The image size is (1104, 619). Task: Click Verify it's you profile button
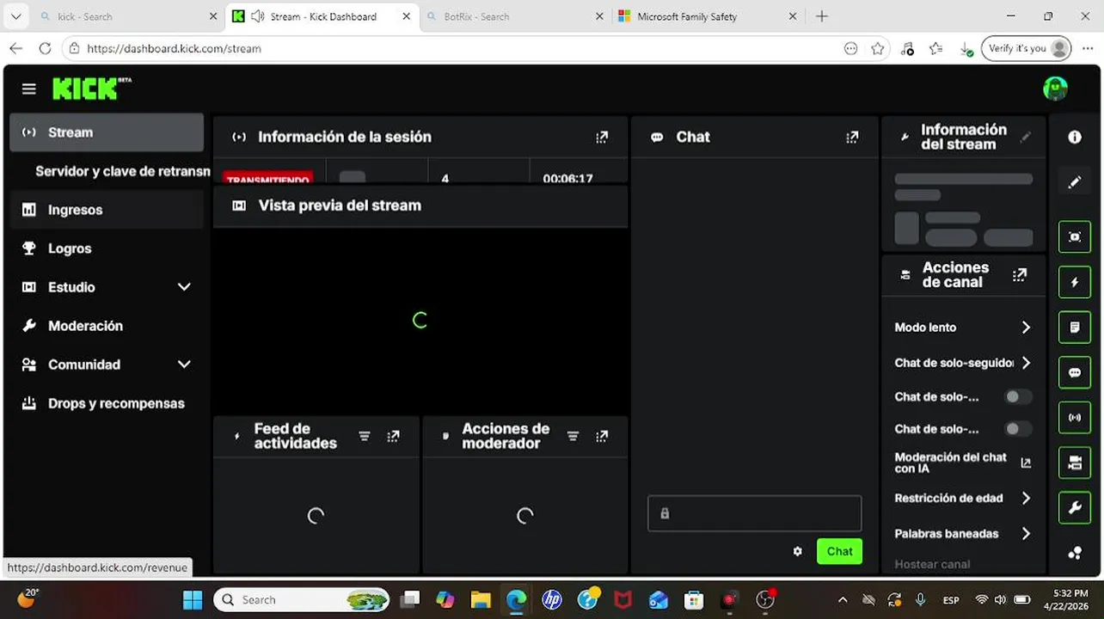(x=1027, y=48)
